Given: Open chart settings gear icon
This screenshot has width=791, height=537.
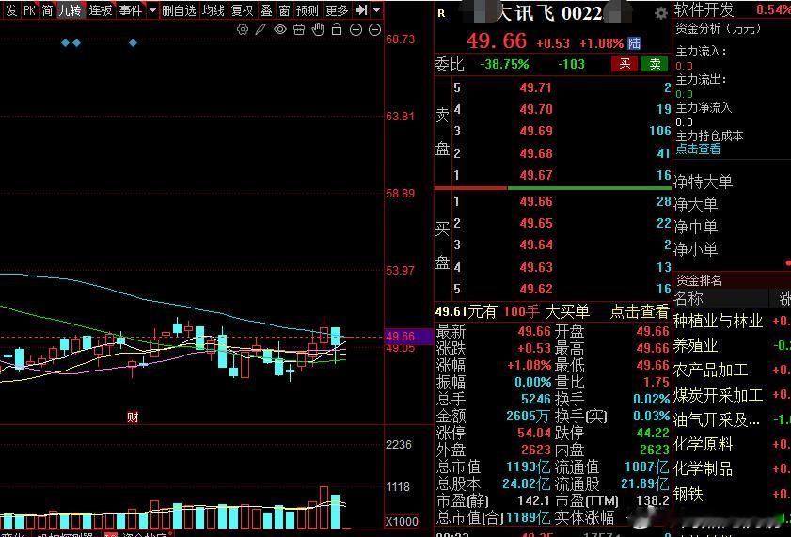Looking at the screenshot, I should click(243, 30).
